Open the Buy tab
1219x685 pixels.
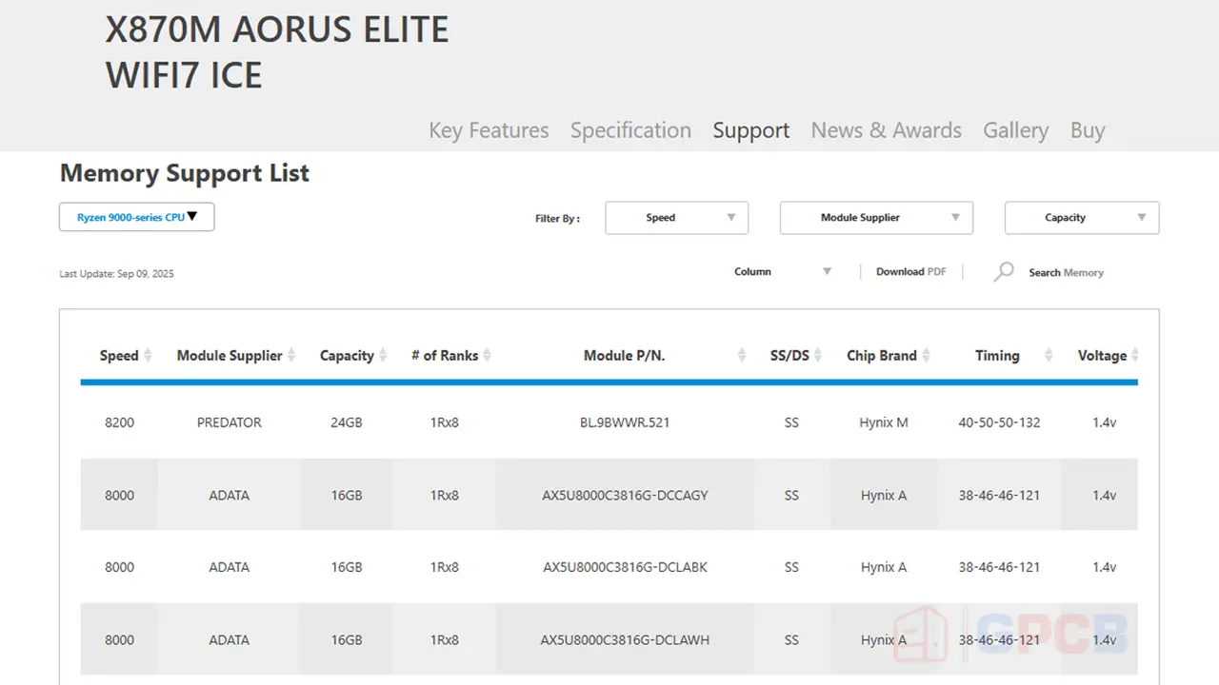pos(1088,130)
